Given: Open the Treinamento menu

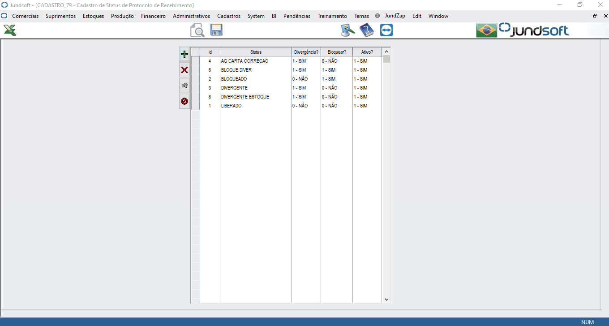Looking at the screenshot, I should pyautogui.click(x=332, y=16).
